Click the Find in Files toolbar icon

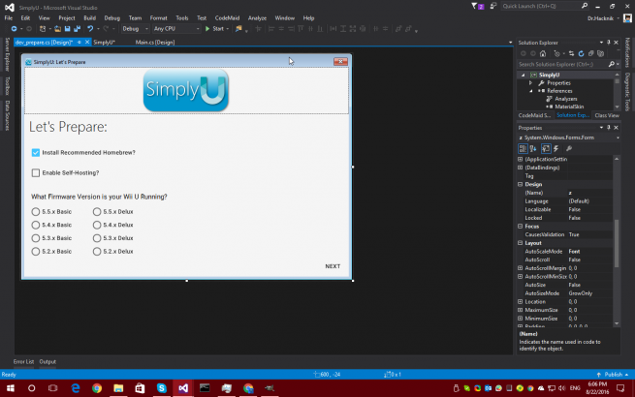pos(238,29)
